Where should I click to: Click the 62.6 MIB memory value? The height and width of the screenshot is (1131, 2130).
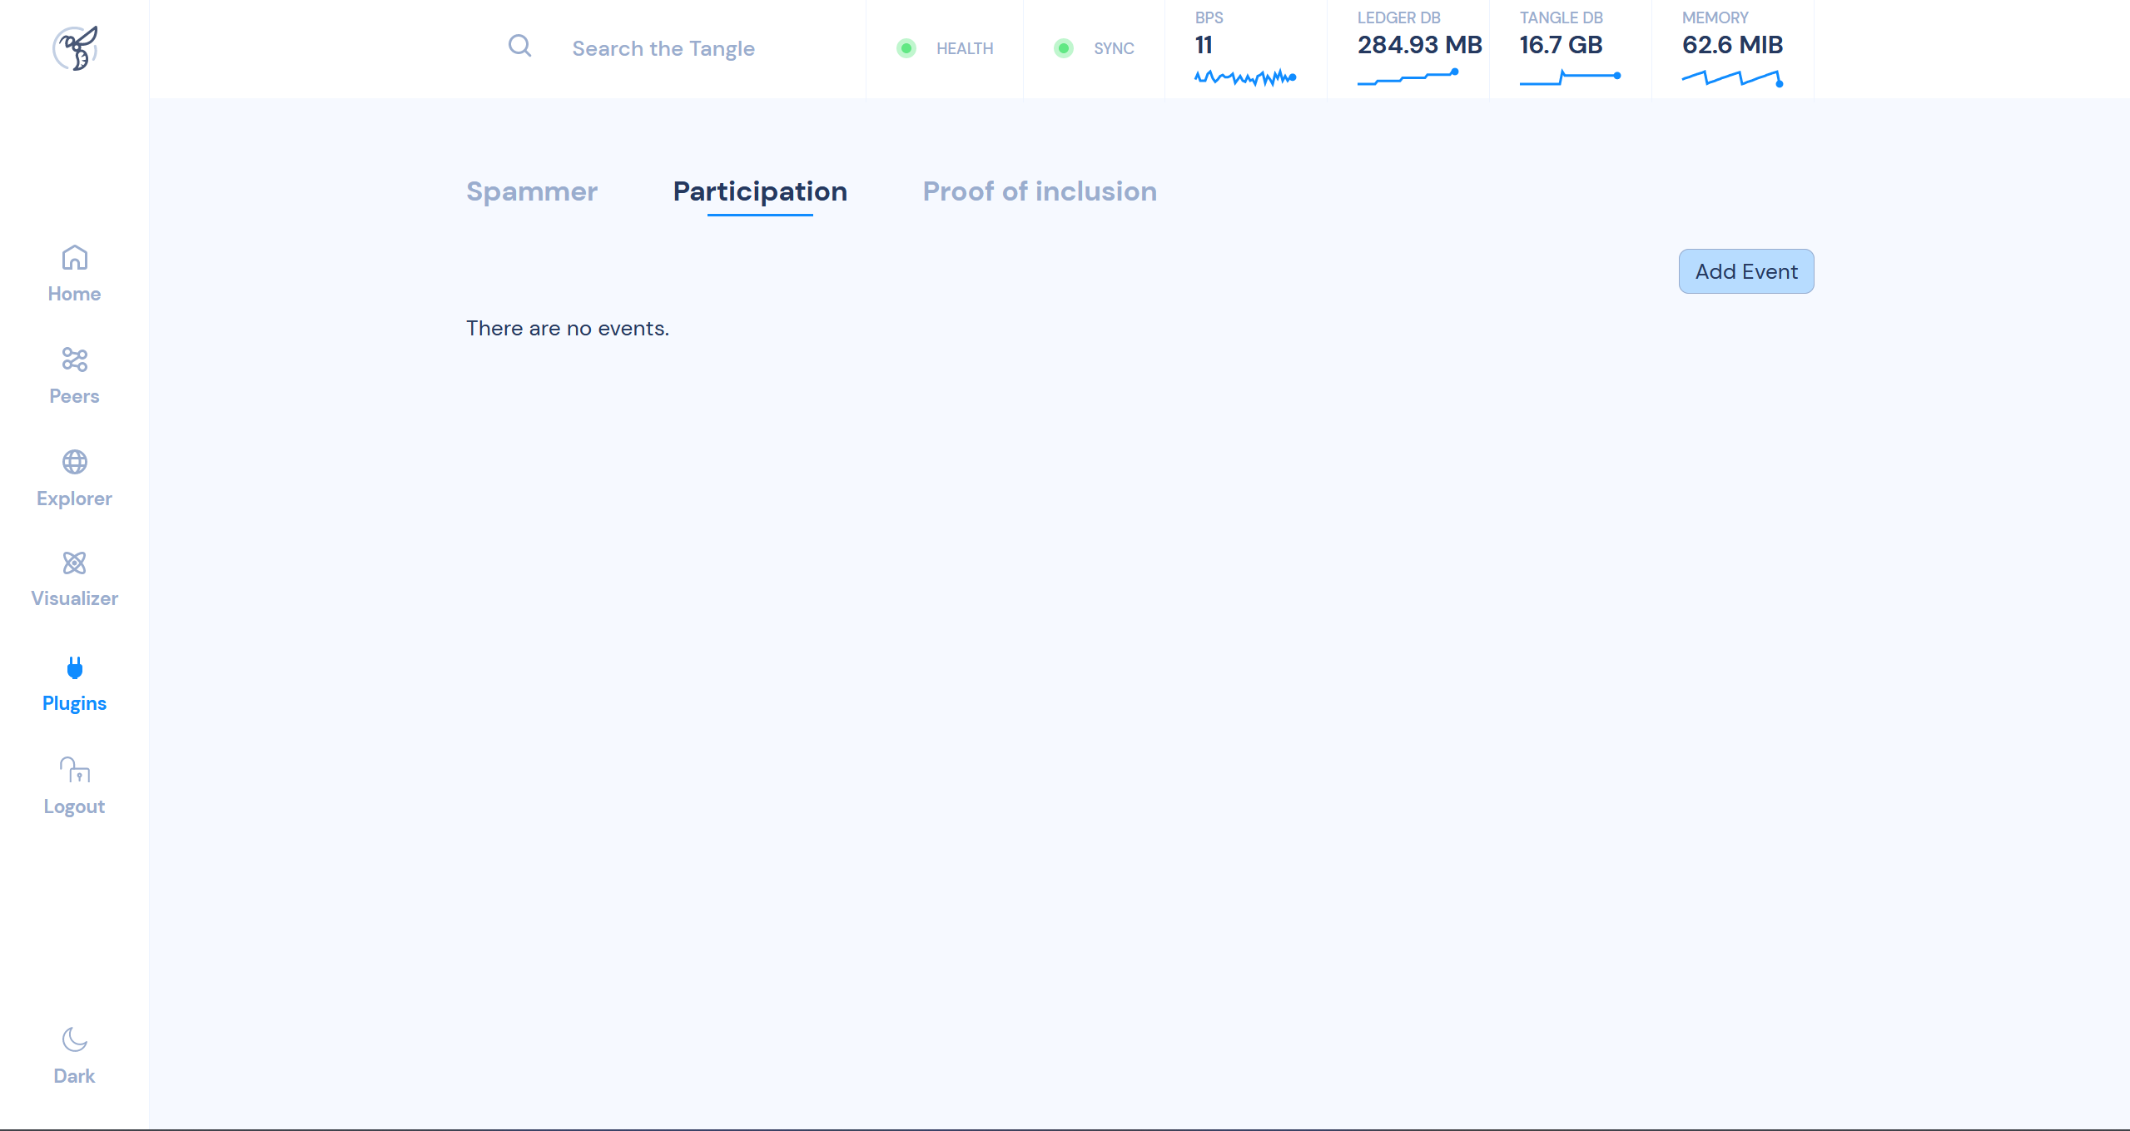click(1732, 45)
